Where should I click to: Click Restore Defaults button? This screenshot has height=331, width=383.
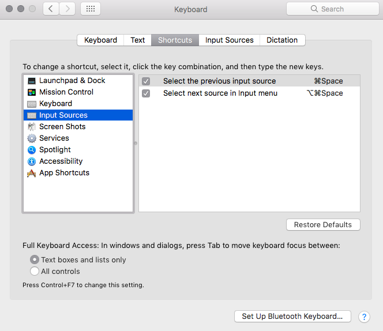[x=323, y=224]
